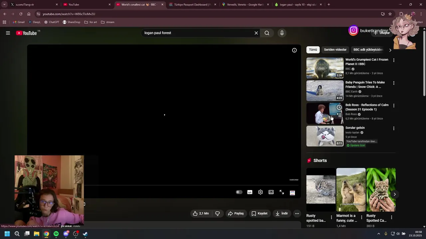Select the Seriden videolar chip
This screenshot has height=239, width=426.
335,50
